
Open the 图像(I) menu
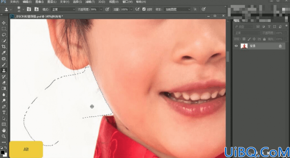click(39, 2)
